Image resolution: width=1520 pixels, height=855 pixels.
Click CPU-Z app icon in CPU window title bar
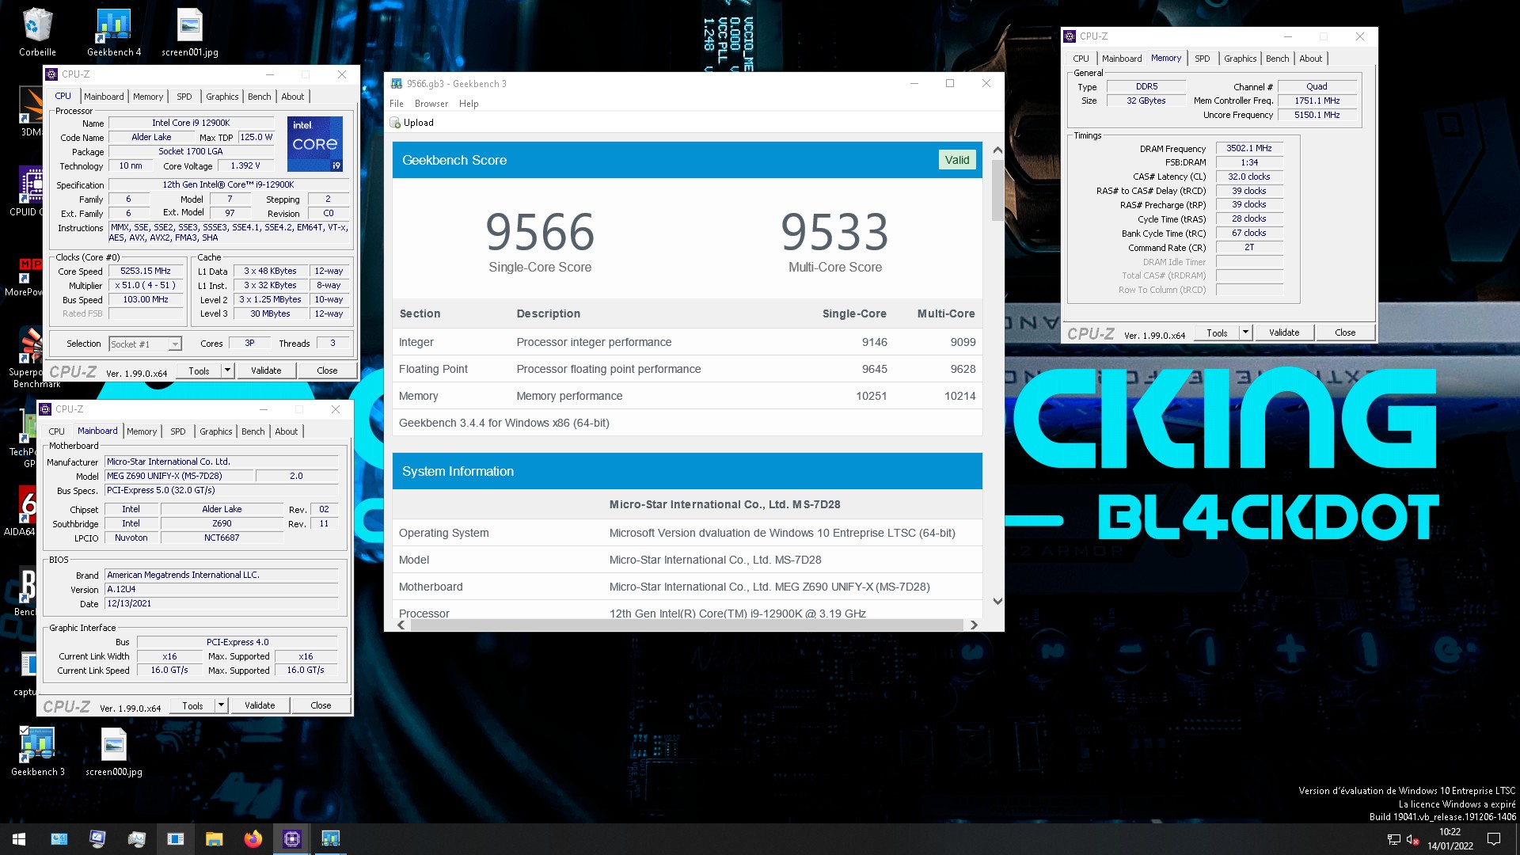coord(51,74)
